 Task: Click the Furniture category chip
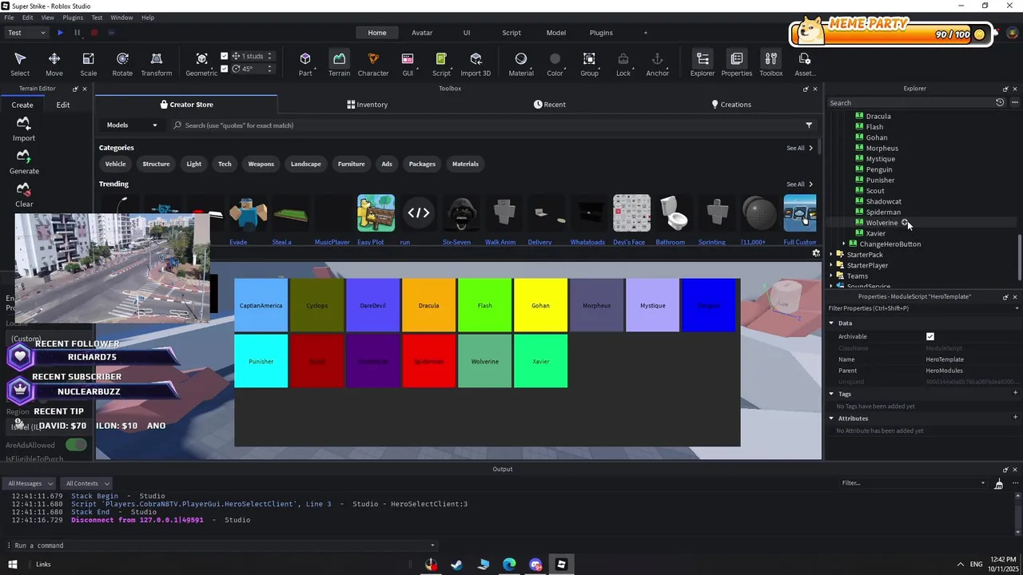[351, 164]
